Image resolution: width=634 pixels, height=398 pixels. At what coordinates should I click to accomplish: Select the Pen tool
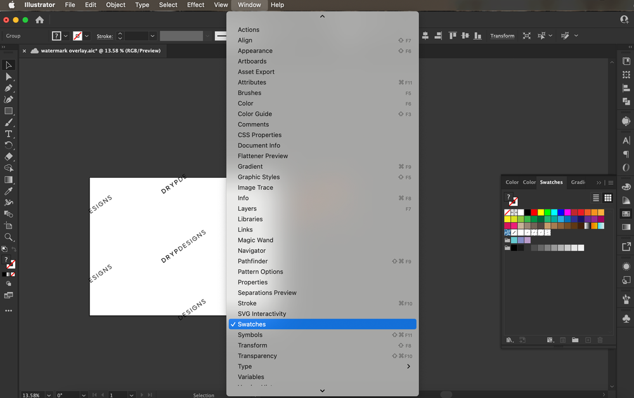click(8, 88)
